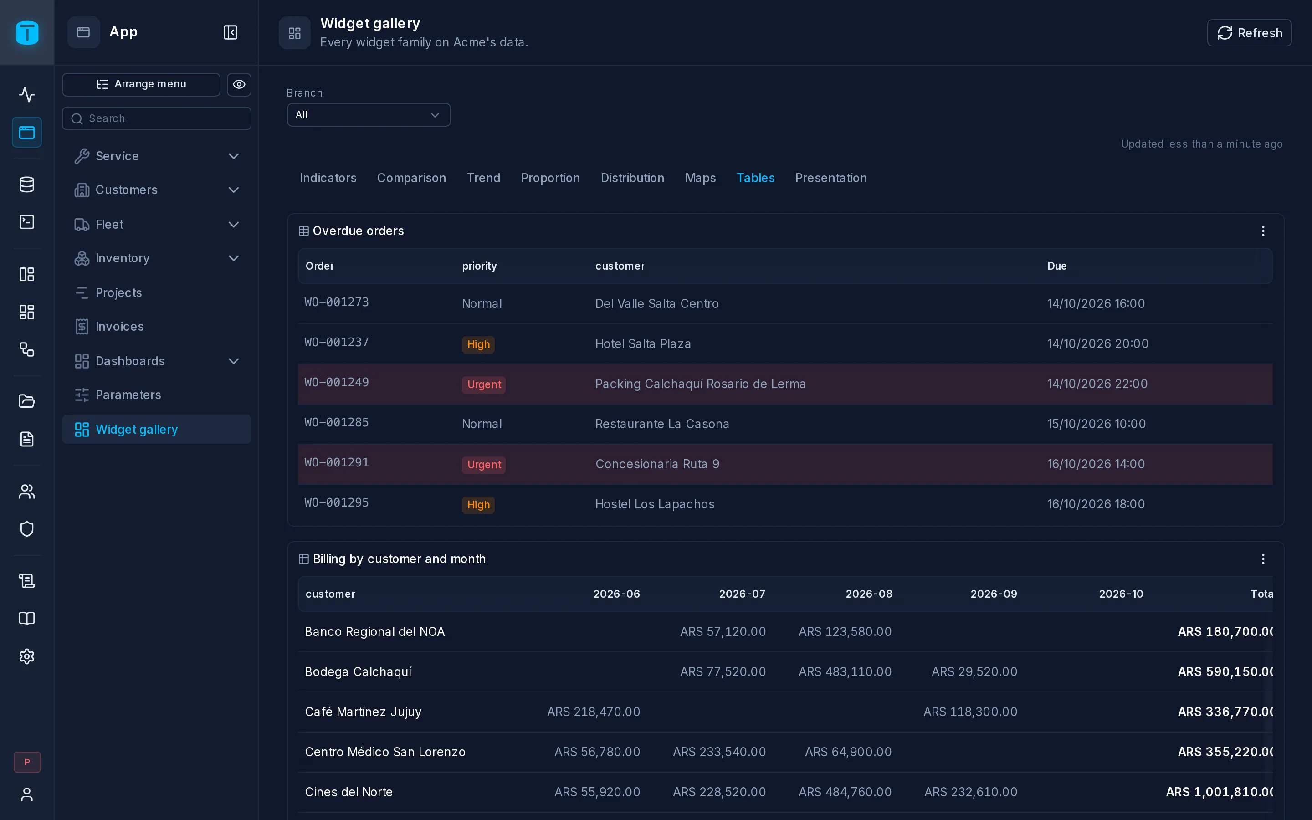Expand the Fleet menu section
The height and width of the screenshot is (820, 1312).
tap(157, 225)
